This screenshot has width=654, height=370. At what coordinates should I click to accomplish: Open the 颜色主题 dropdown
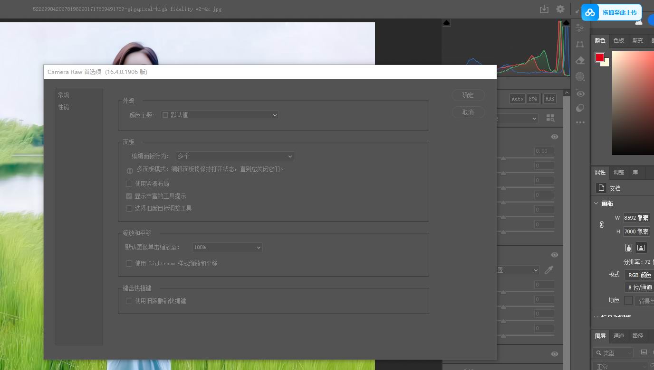pos(219,115)
